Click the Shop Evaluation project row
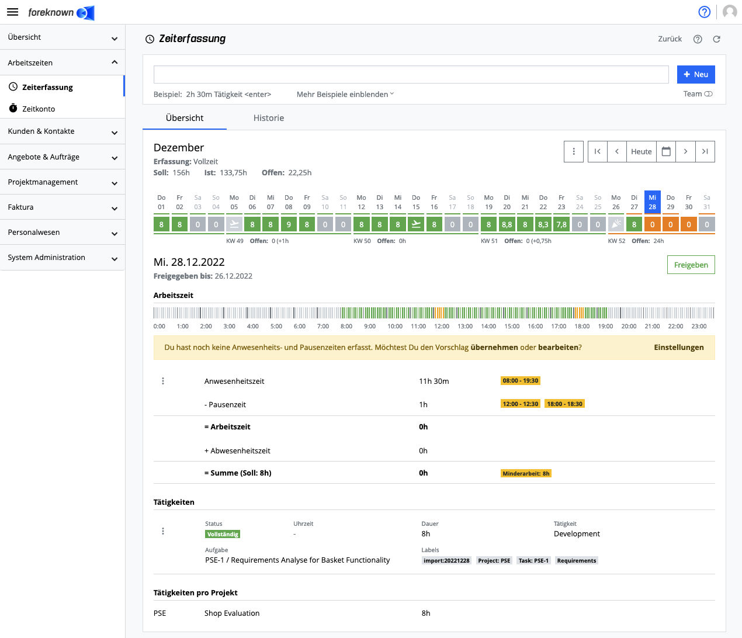 434,613
